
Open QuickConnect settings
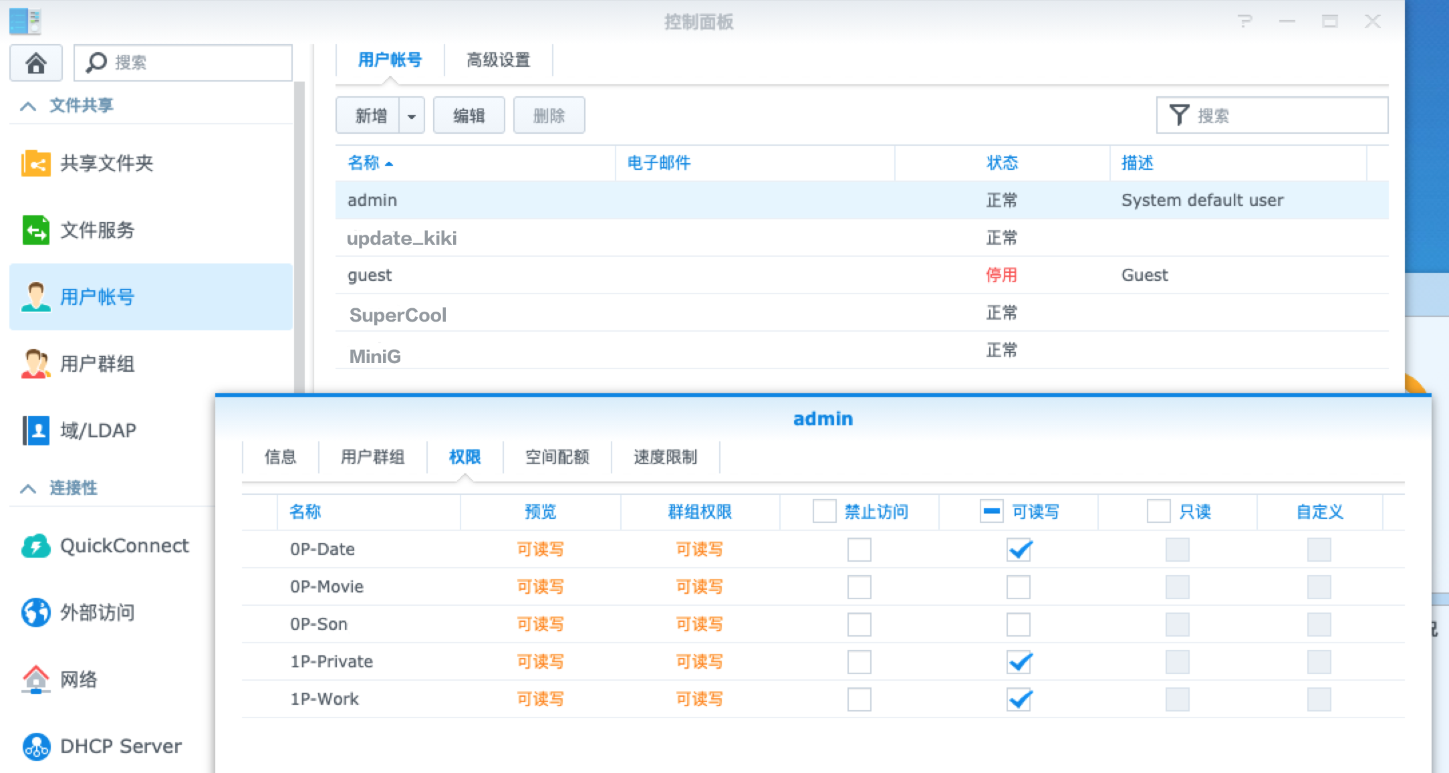(x=124, y=546)
